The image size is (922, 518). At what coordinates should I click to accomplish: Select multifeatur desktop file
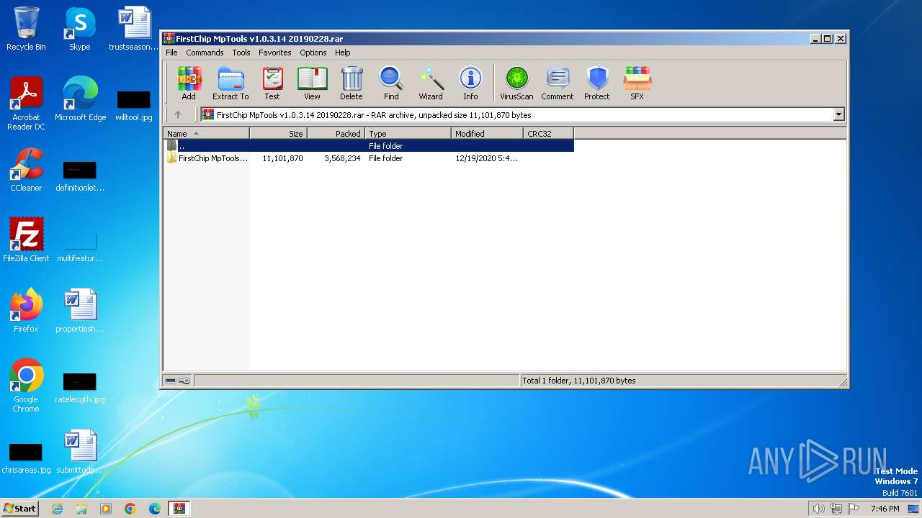[80, 247]
